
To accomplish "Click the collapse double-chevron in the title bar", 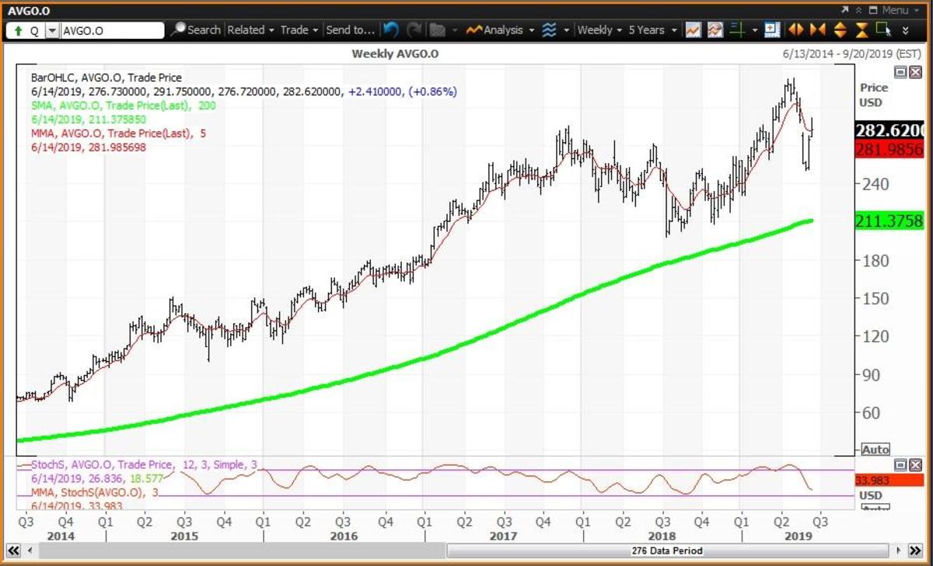I will tap(859, 9).
